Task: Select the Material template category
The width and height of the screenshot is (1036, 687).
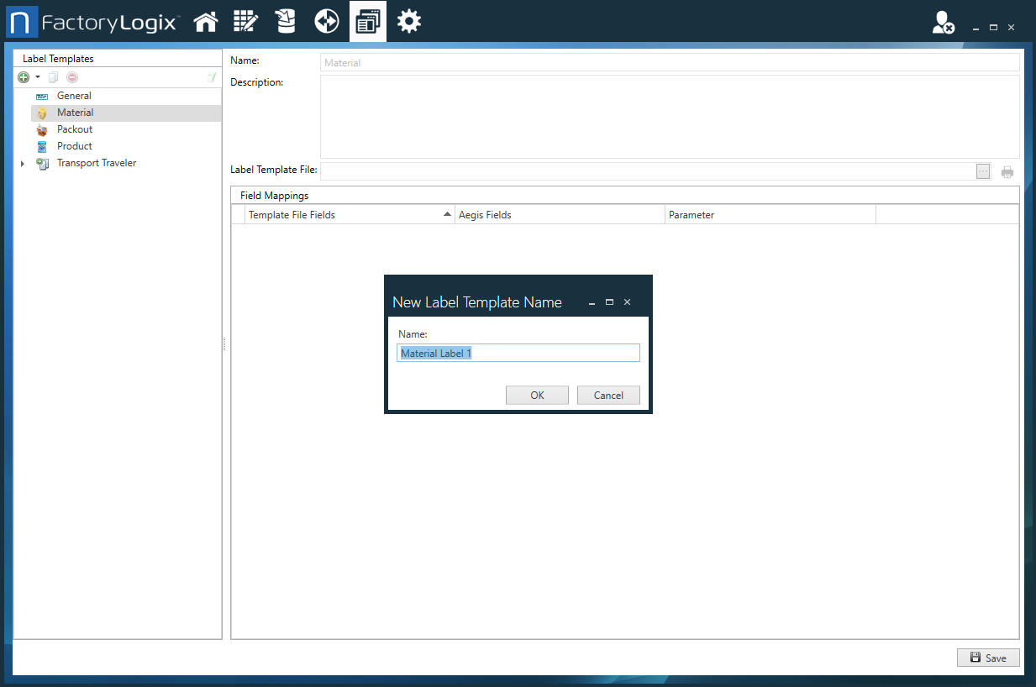Action: [73, 112]
